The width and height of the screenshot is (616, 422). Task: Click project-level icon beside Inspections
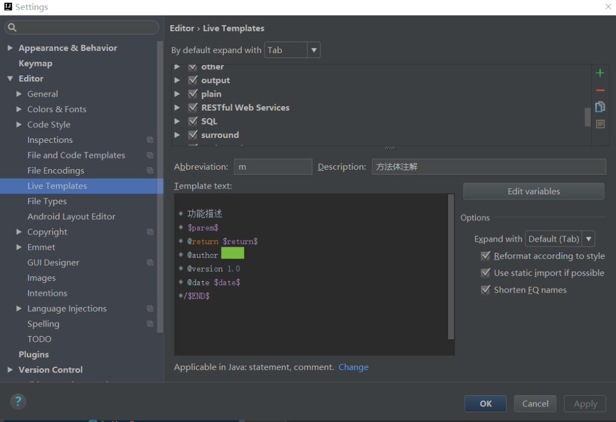(x=150, y=140)
